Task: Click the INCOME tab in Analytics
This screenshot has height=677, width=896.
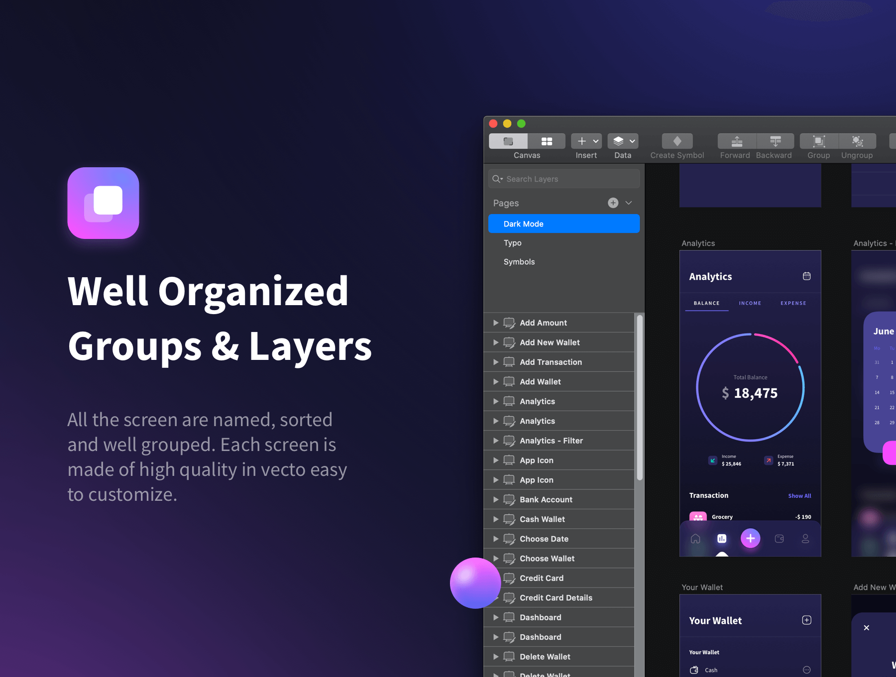Action: pos(750,303)
